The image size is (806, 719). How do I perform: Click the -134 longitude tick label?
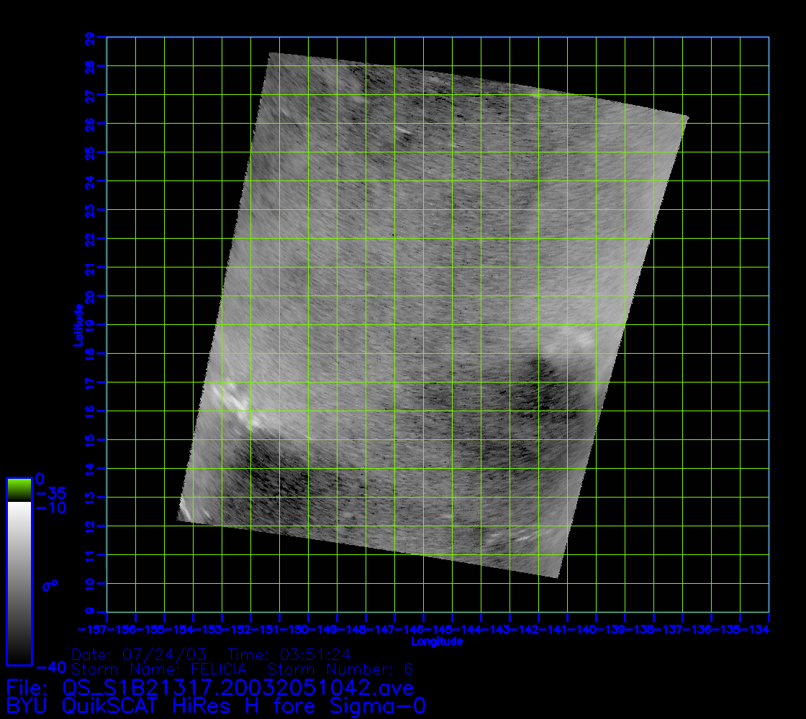coord(758,630)
